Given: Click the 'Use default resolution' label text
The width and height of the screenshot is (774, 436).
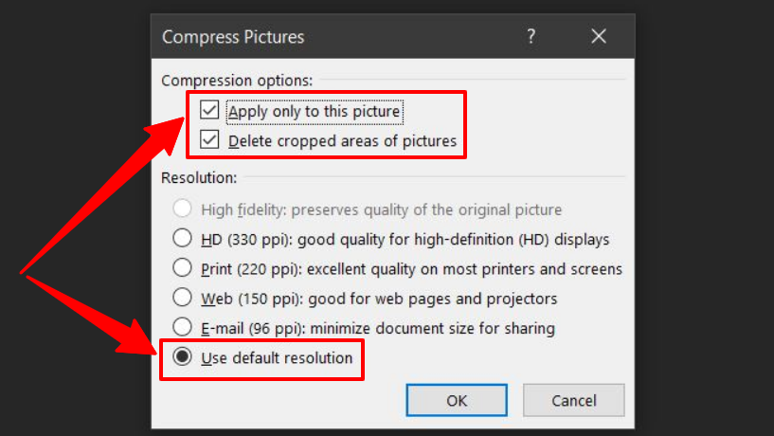Looking at the screenshot, I should [x=277, y=358].
